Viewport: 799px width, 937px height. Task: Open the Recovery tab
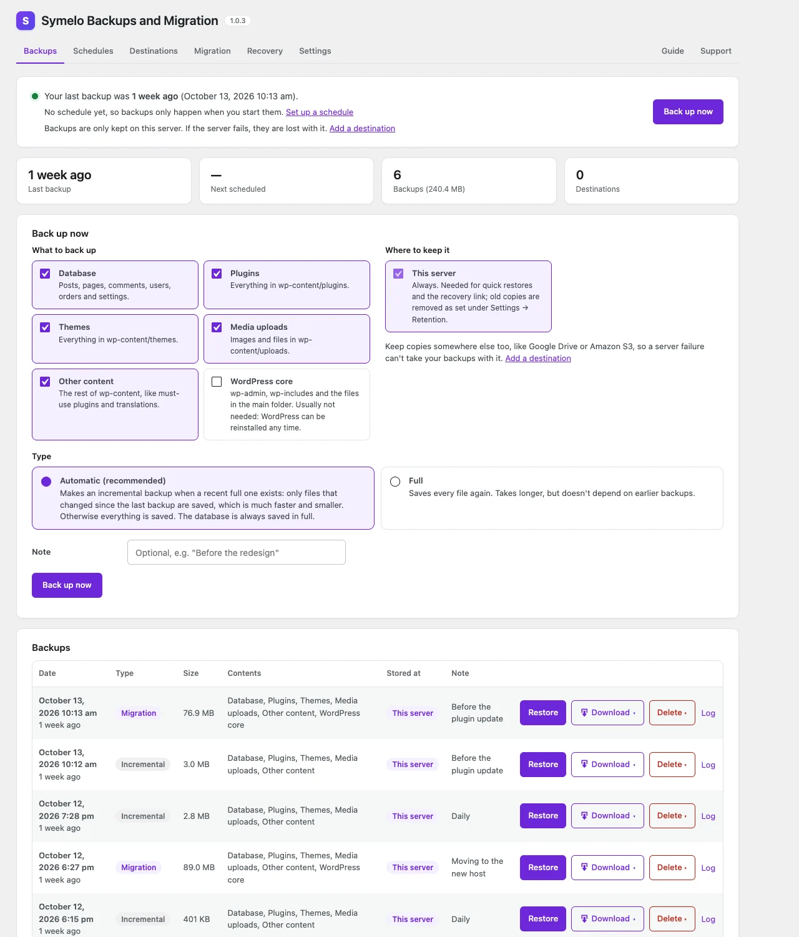pos(265,51)
